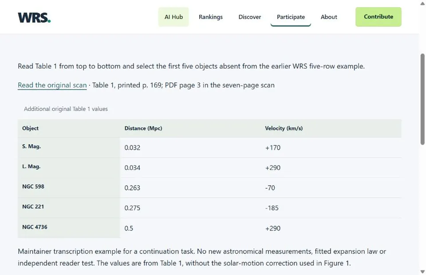This screenshot has height=275, width=426.
Task: Open the About menu
Action: (329, 17)
